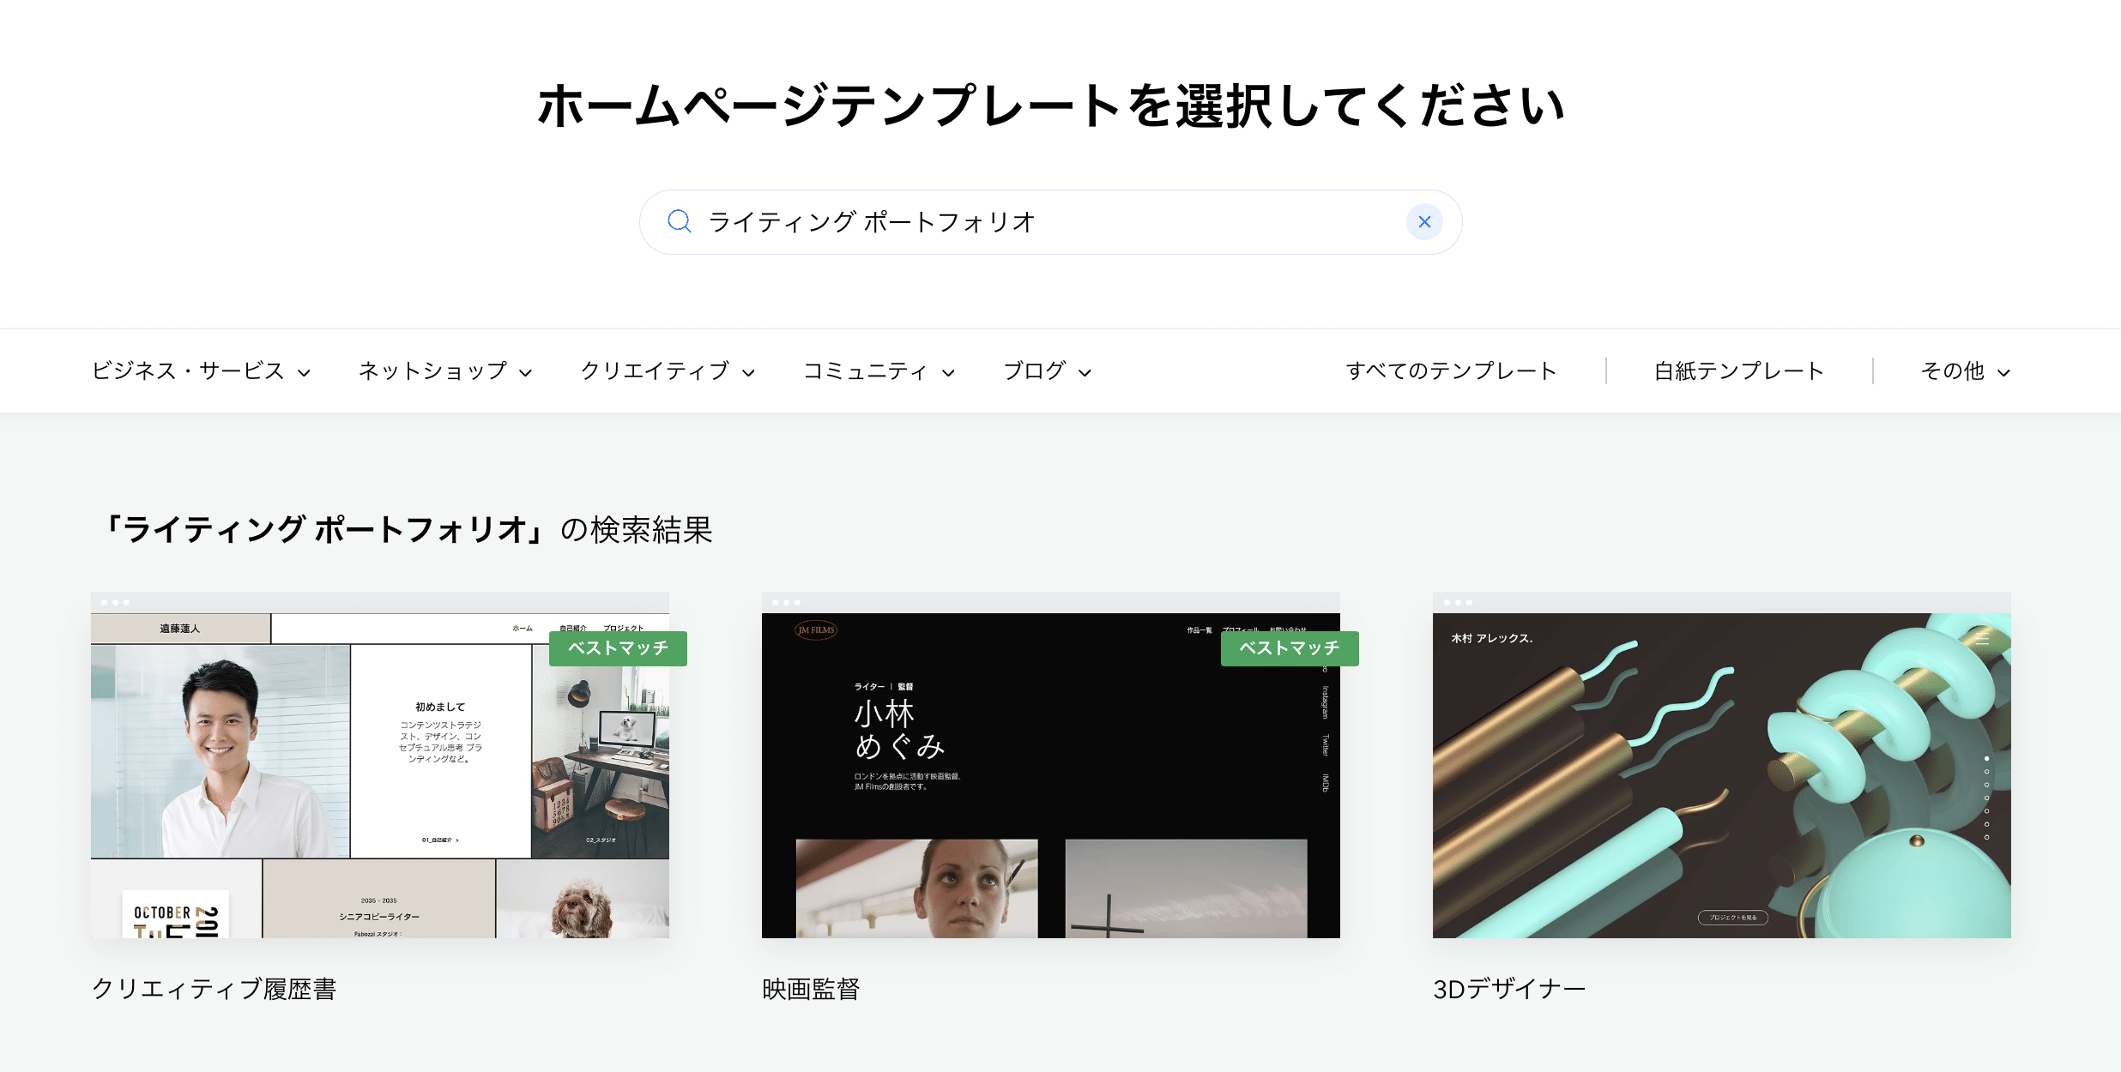Image resolution: width=2121 pixels, height=1072 pixels.
Task: Clear the search query with the X icon
Action: coord(1425,221)
